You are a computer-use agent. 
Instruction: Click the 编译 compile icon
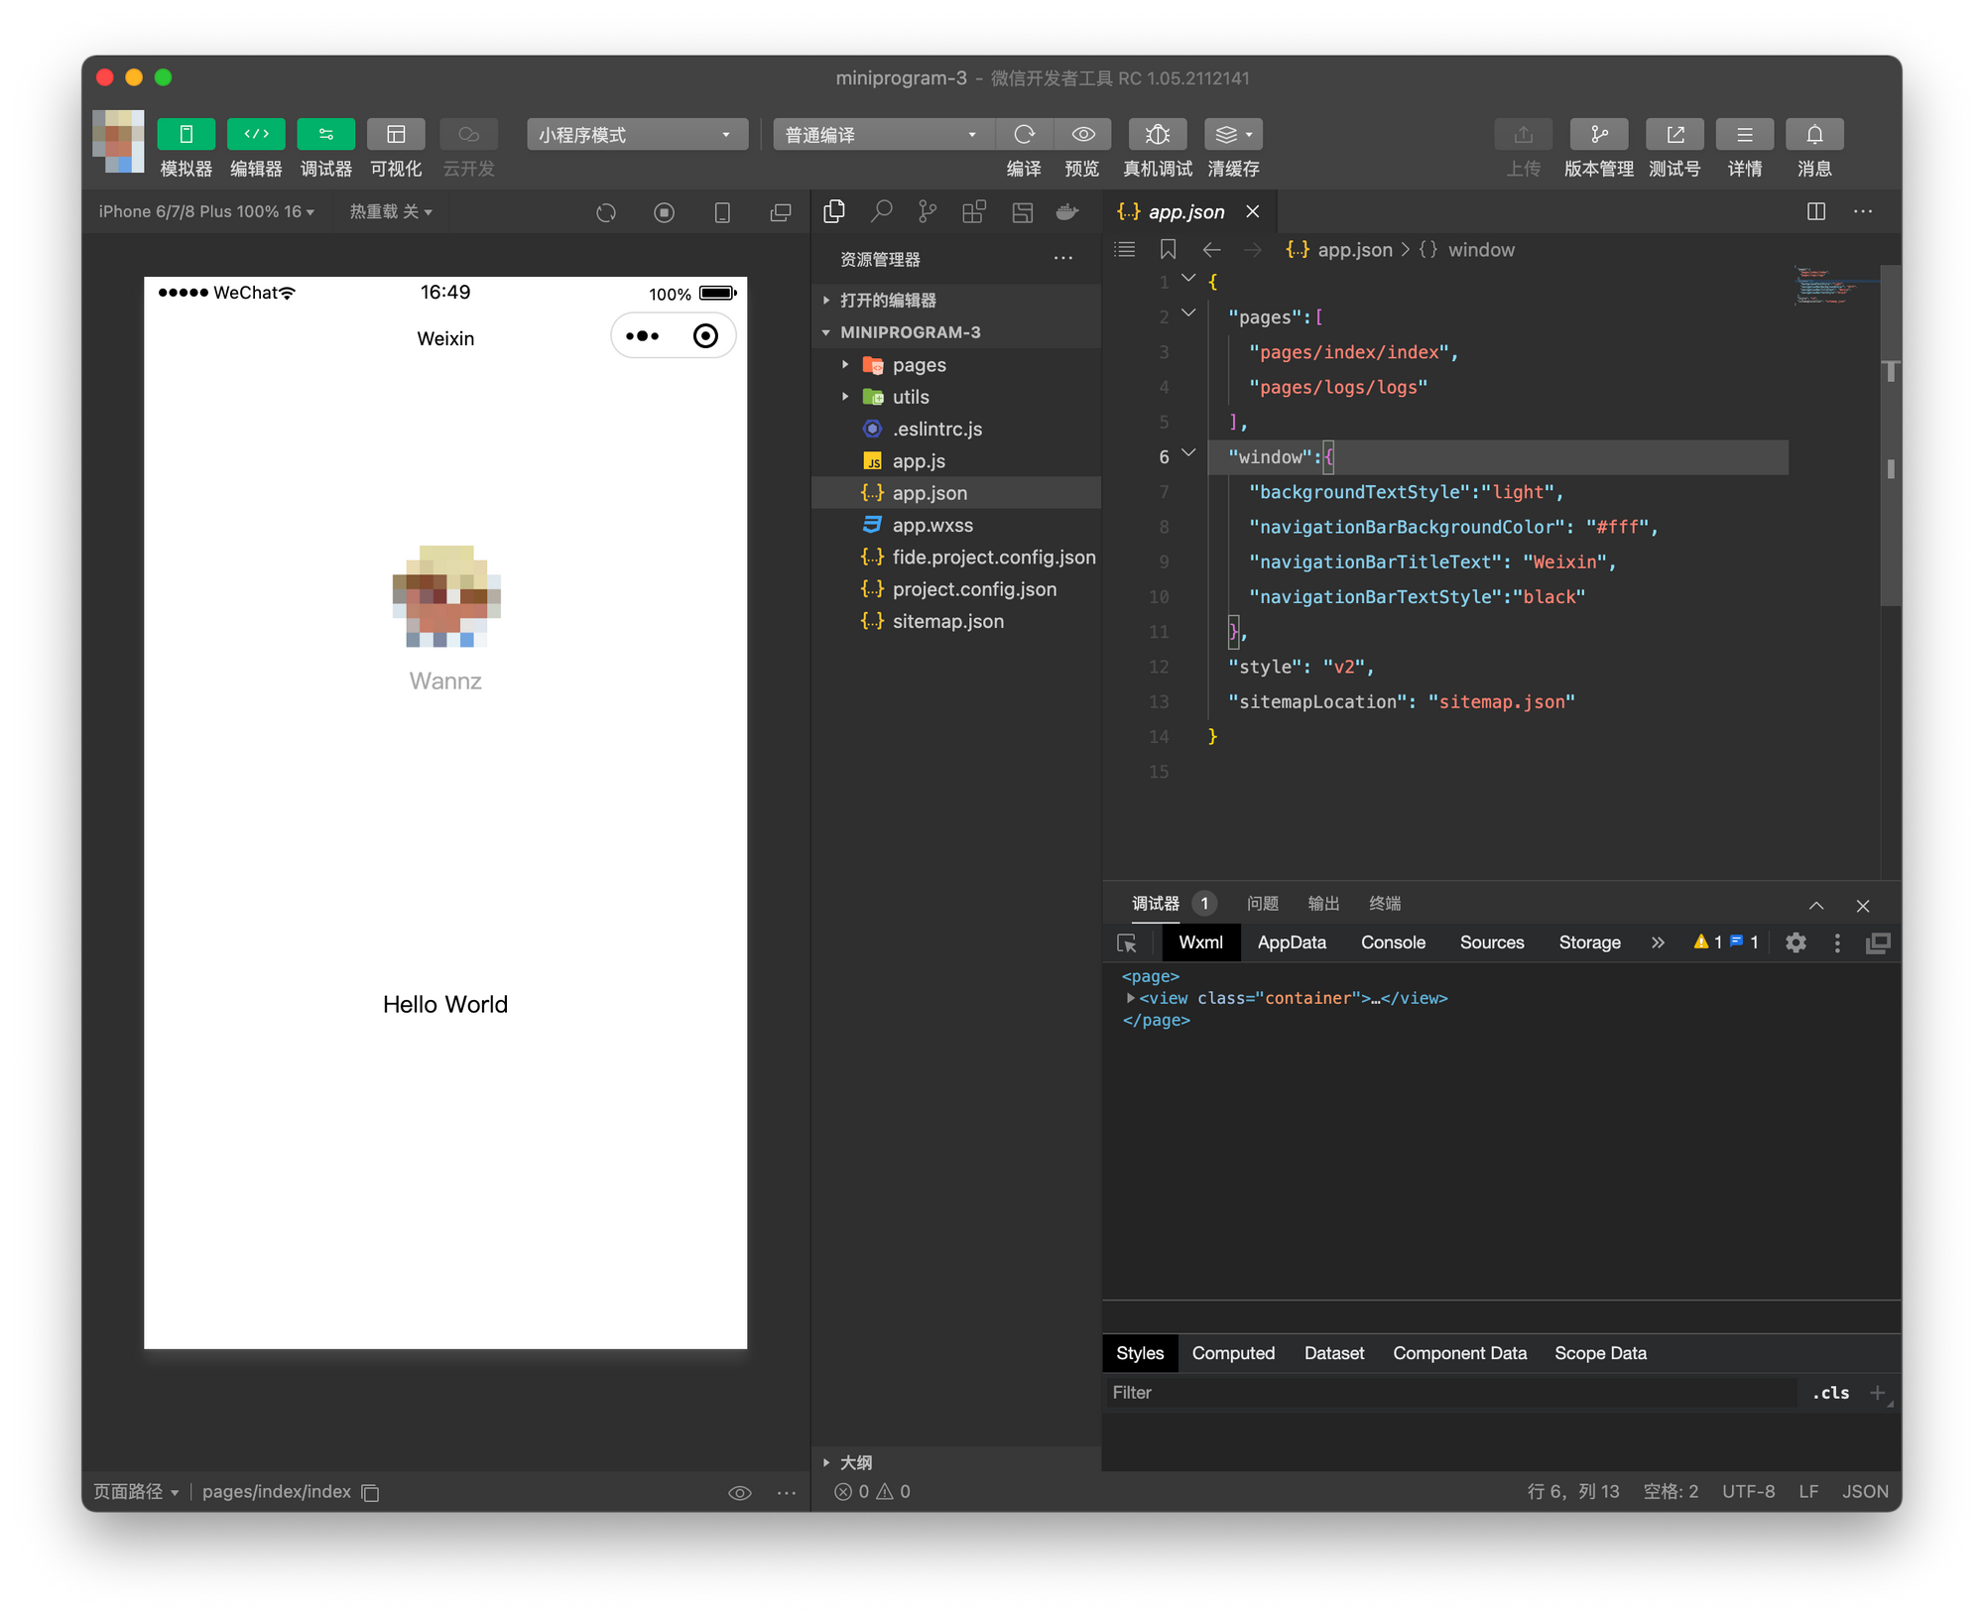1024,134
